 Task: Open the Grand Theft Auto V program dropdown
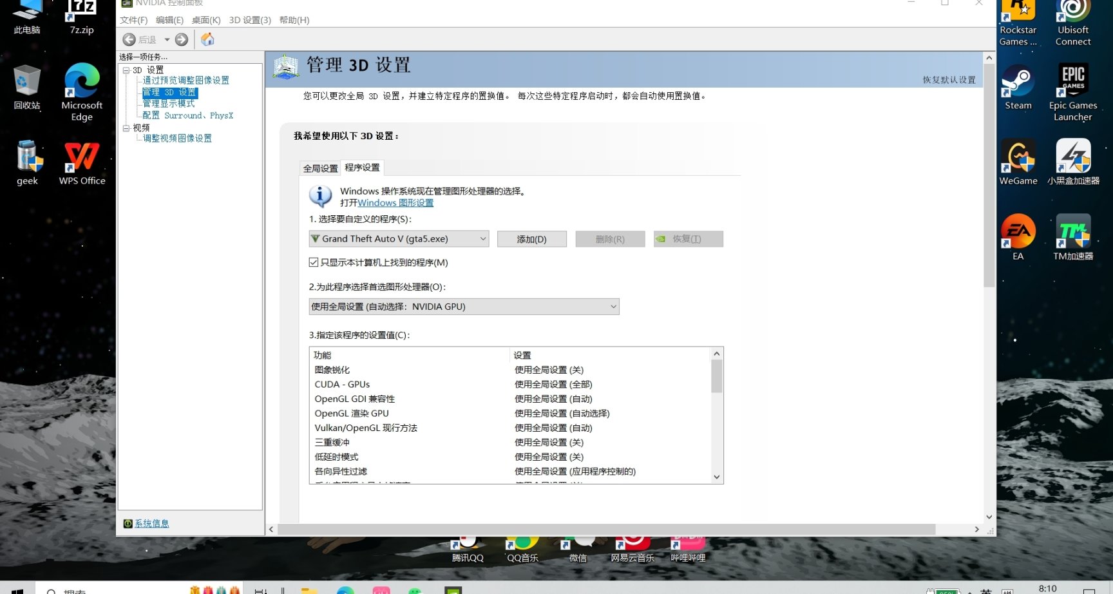(x=399, y=239)
